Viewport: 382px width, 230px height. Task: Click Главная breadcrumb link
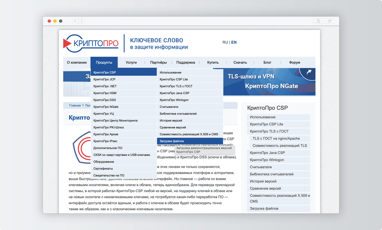point(75,105)
